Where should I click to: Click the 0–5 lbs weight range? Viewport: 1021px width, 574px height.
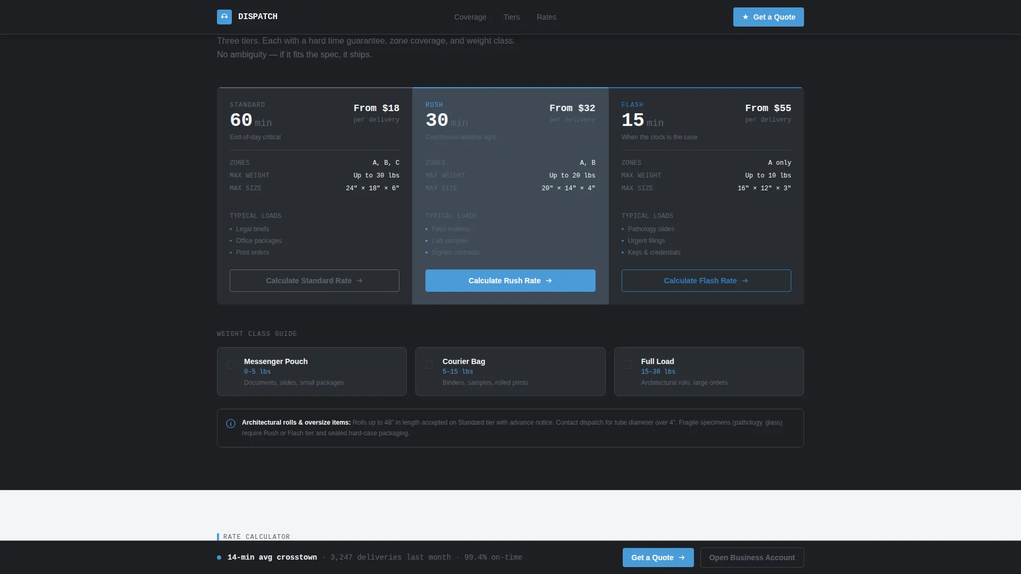(x=257, y=372)
